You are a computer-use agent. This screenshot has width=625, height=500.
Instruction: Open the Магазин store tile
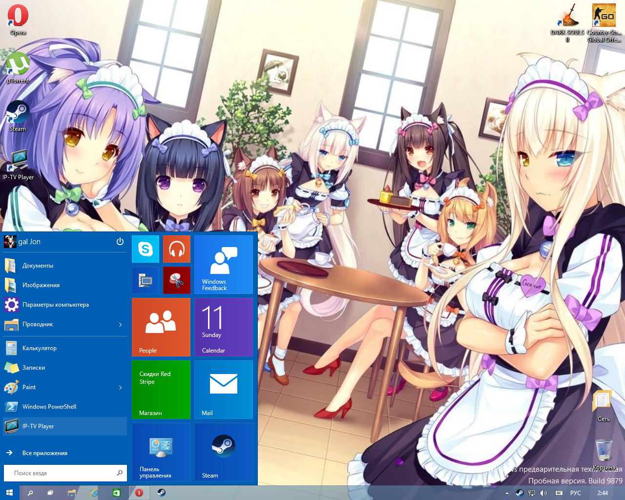tap(161, 390)
